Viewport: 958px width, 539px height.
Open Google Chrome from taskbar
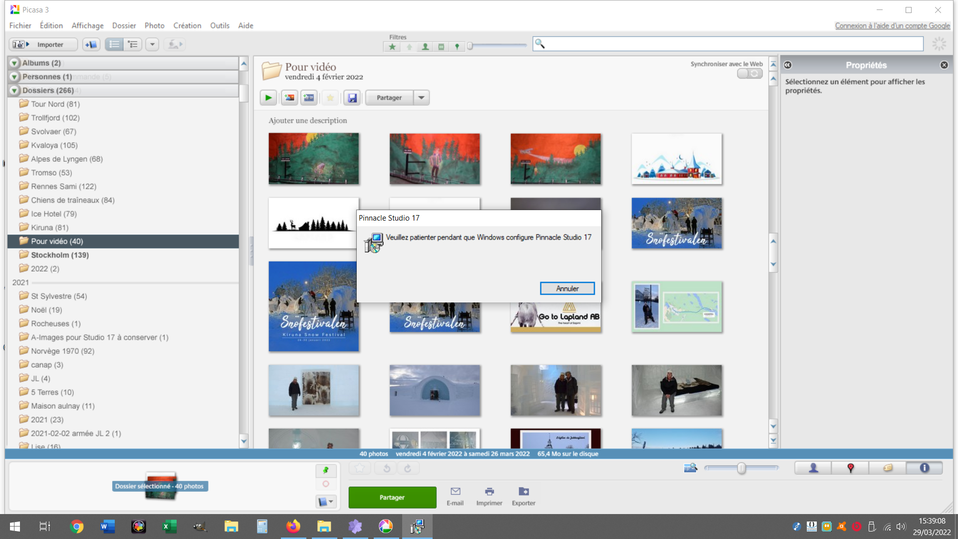76,527
